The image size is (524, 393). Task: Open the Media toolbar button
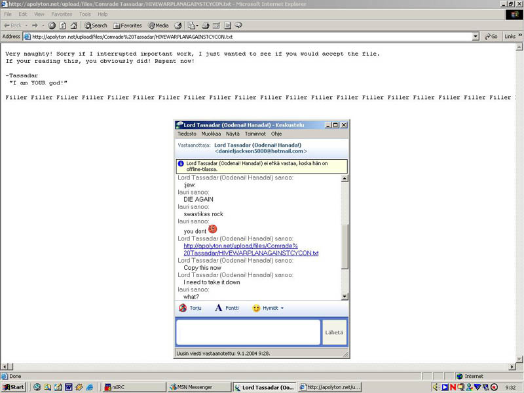point(159,26)
